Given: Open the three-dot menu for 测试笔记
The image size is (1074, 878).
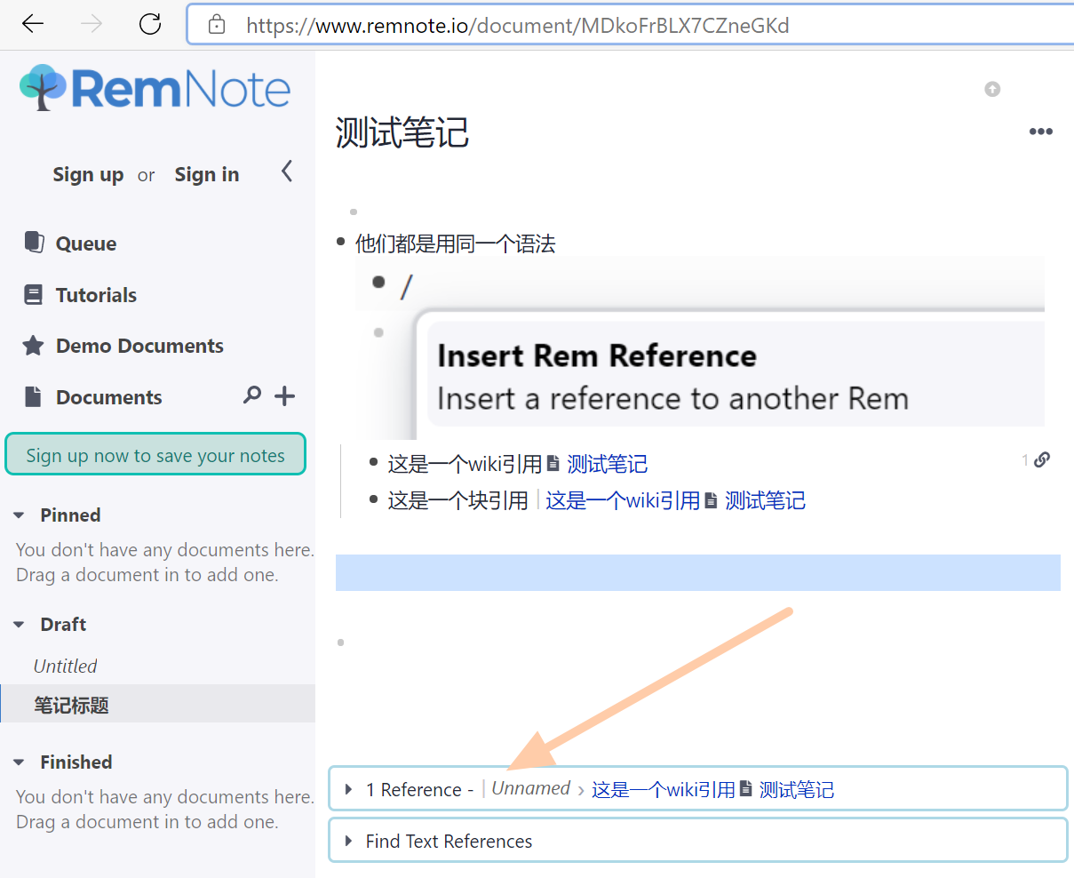Looking at the screenshot, I should click(x=1040, y=132).
